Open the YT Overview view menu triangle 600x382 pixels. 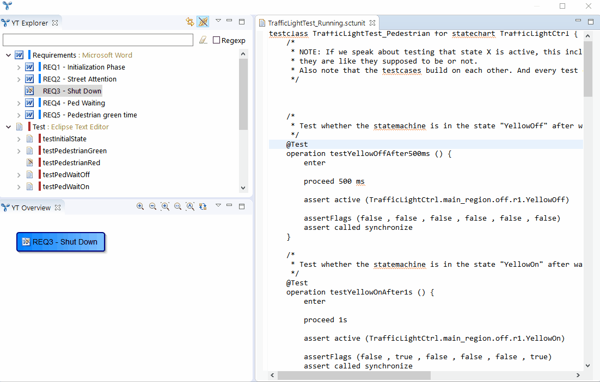point(218,205)
